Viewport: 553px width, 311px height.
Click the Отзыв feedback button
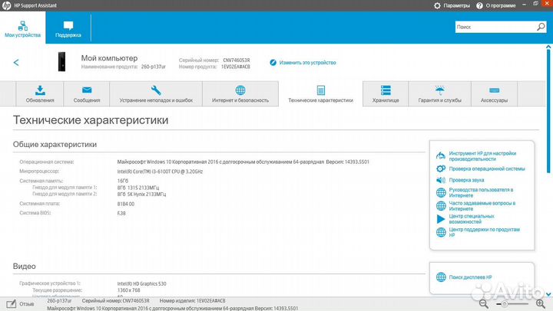(21, 303)
